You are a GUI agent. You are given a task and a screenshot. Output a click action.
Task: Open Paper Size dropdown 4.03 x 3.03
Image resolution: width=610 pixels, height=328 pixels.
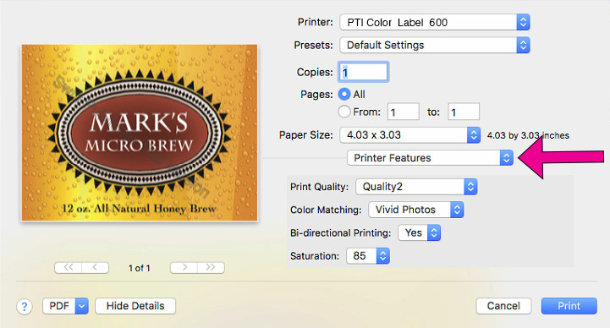click(x=409, y=135)
